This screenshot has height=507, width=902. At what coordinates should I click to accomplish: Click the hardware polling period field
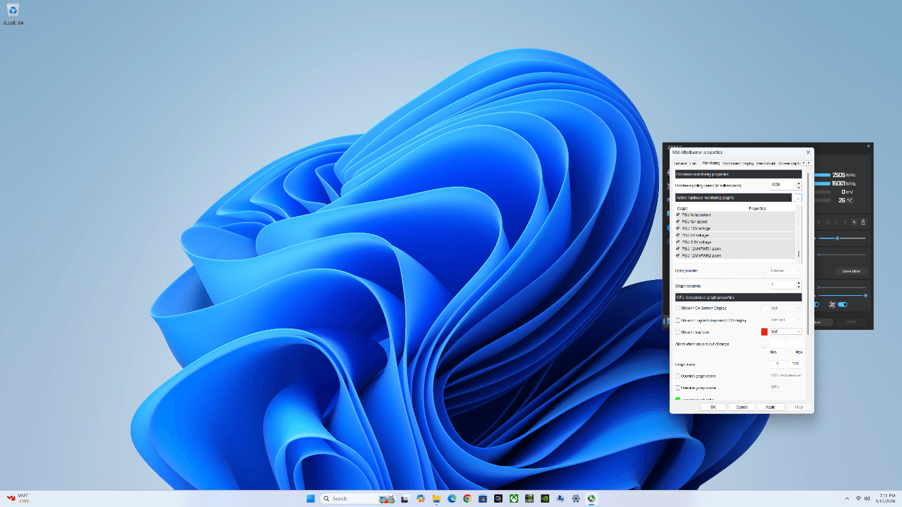(782, 185)
